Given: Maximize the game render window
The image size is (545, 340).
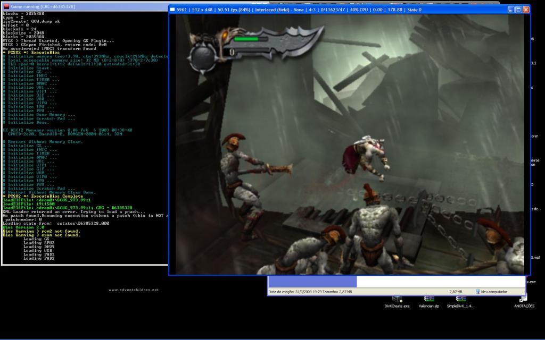Looking at the screenshot, I should (x=518, y=10).
